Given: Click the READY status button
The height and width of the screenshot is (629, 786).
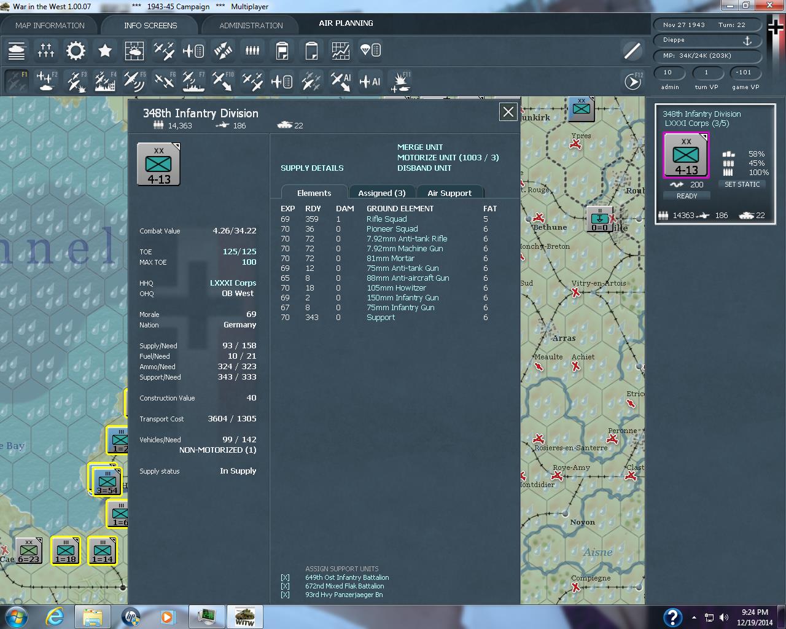Looking at the screenshot, I should click(687, 196).
